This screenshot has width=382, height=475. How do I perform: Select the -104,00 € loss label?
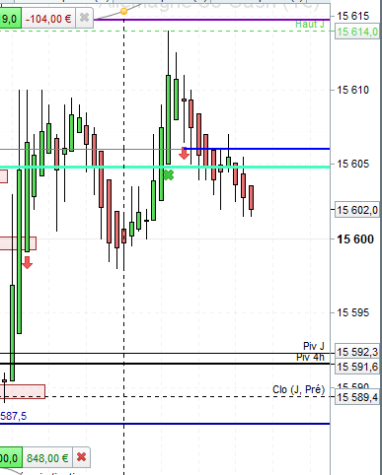pos(48,19)
